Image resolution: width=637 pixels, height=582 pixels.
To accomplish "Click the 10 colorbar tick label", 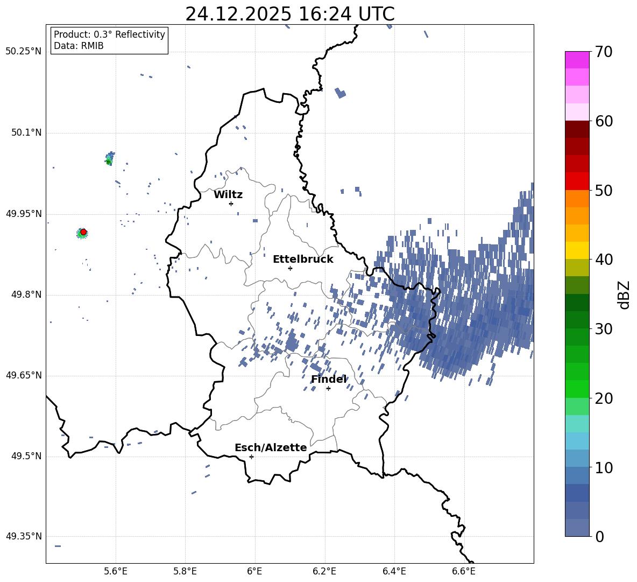I will coord(604,468).
